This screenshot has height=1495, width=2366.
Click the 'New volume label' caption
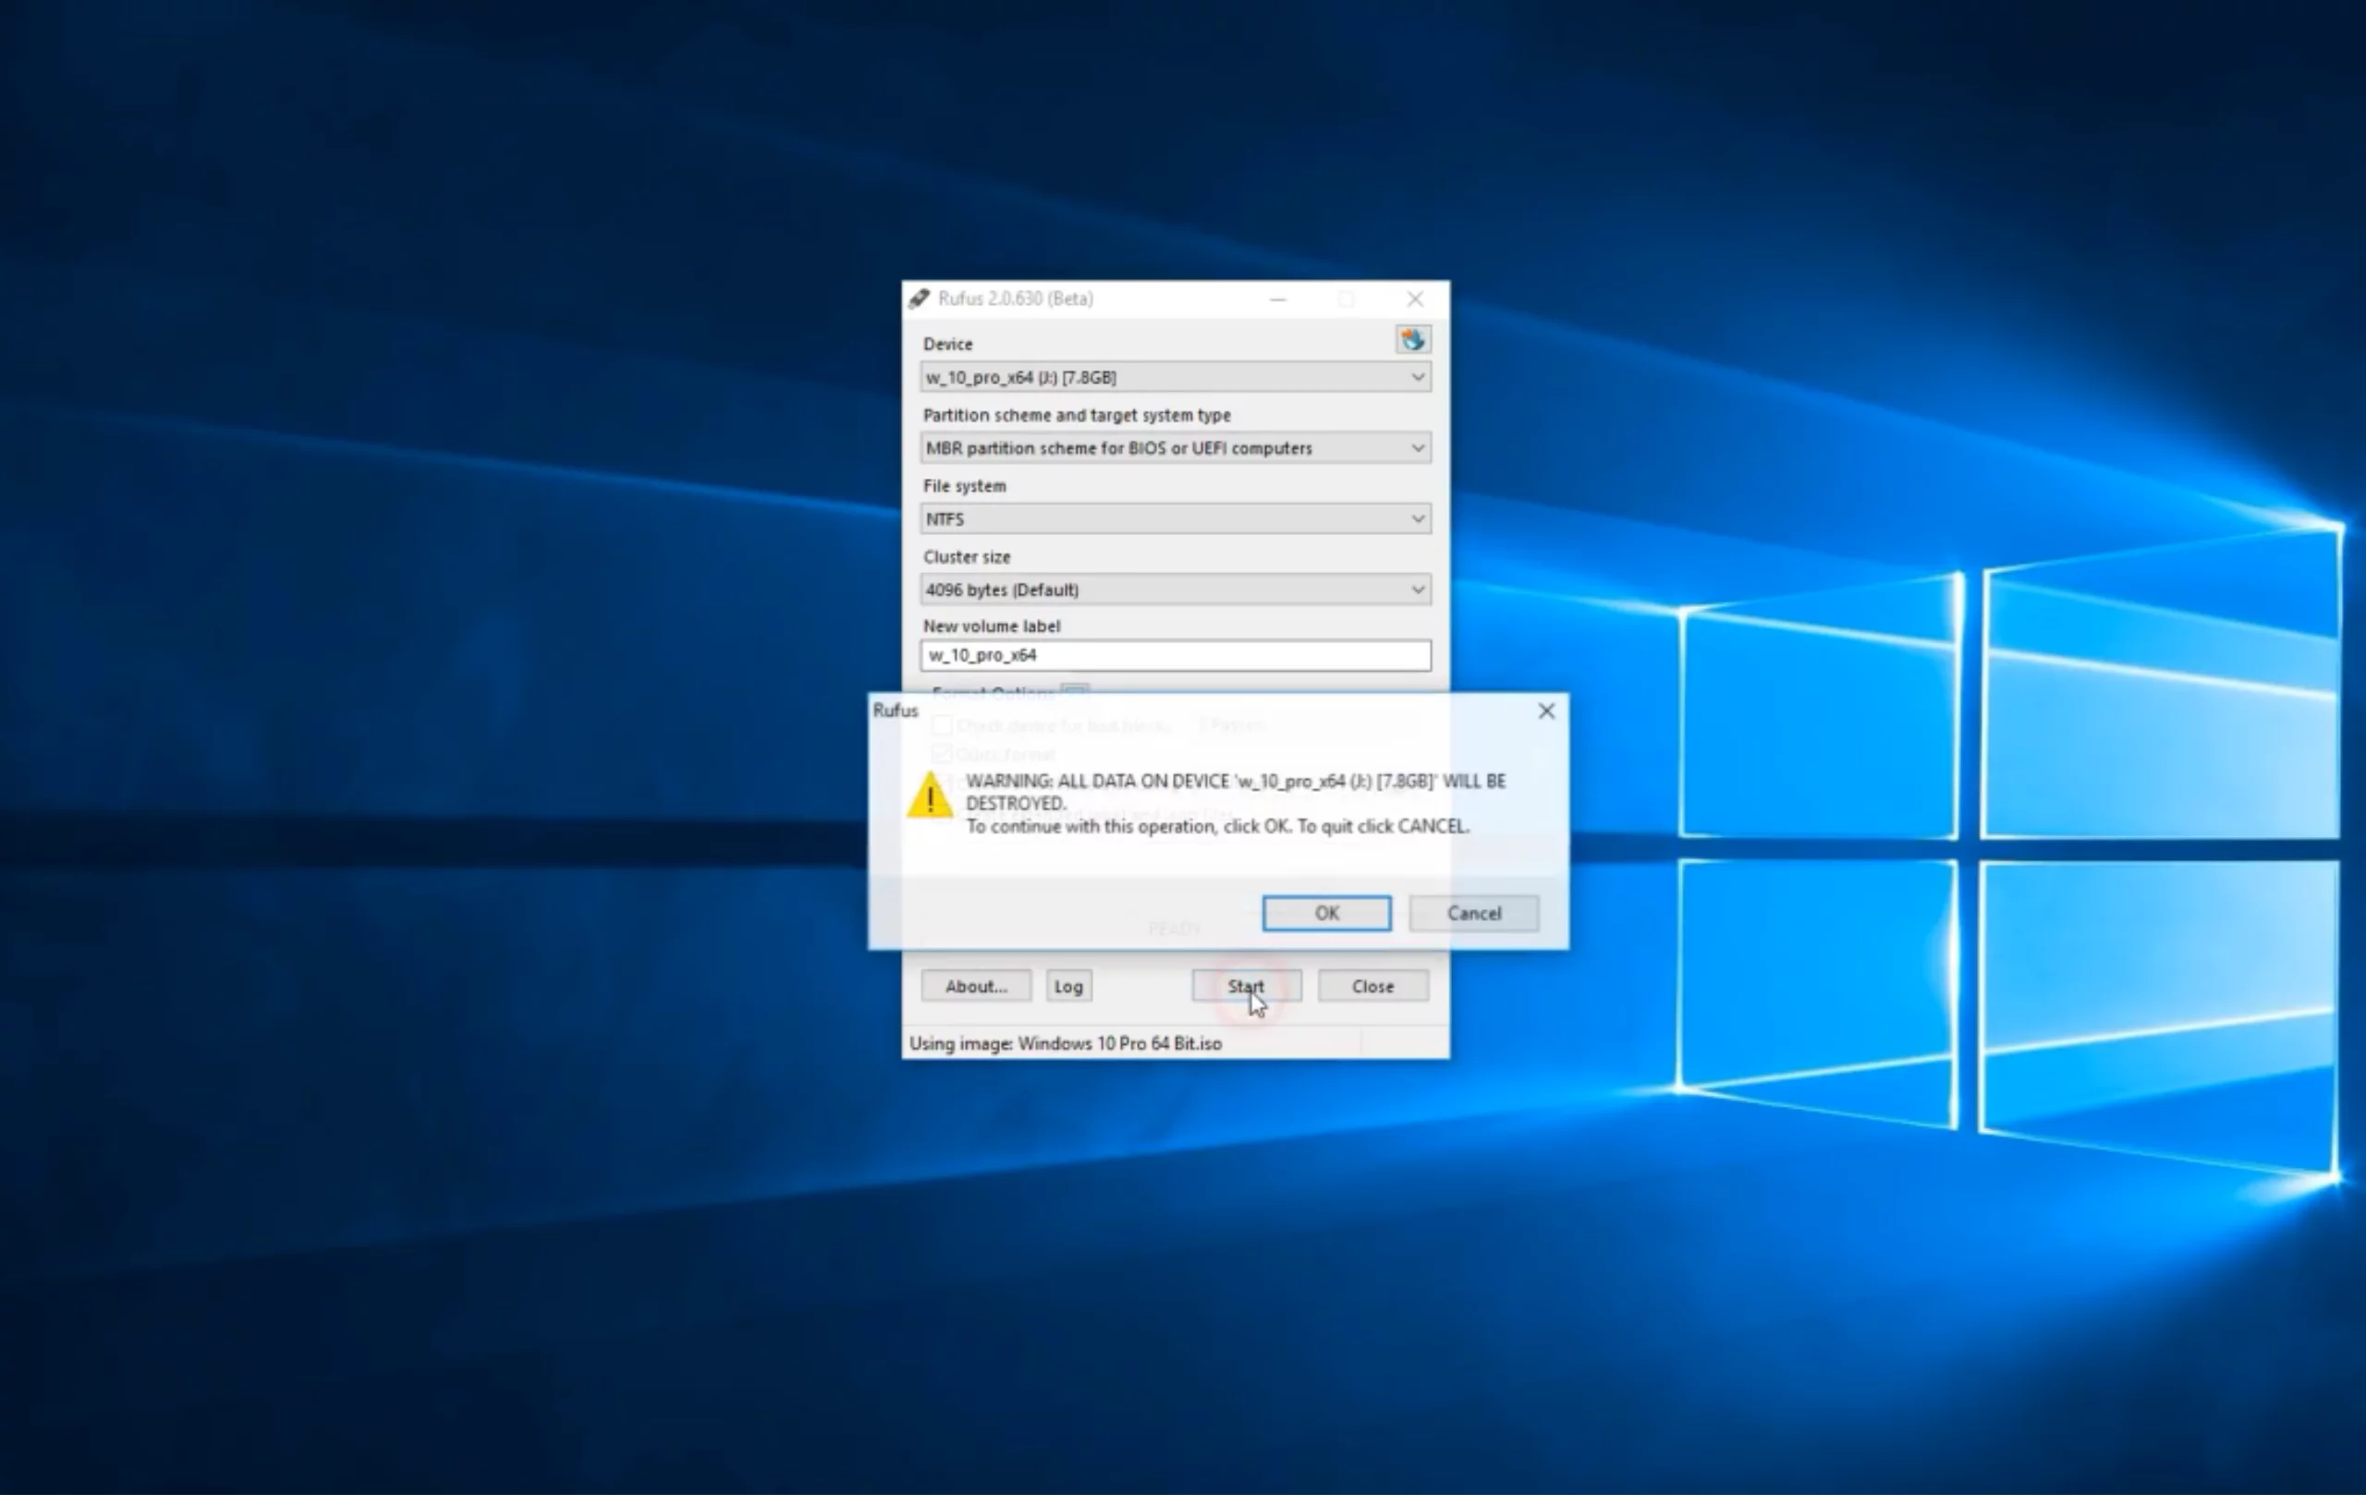pyautogui.click(x=992, y=626)
